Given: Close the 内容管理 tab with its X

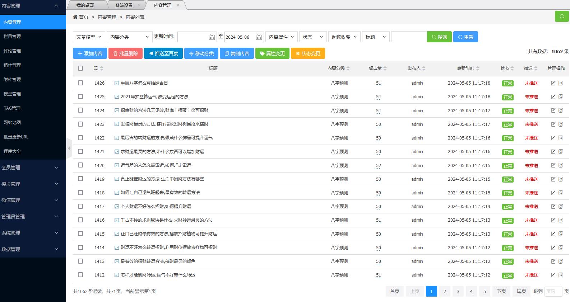Looking at the screenshot, I should pyautogui.click(x=178, y=5).
